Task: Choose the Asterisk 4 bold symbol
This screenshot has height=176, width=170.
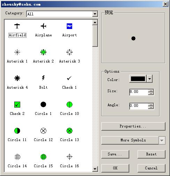Action: tap(17, 78)
